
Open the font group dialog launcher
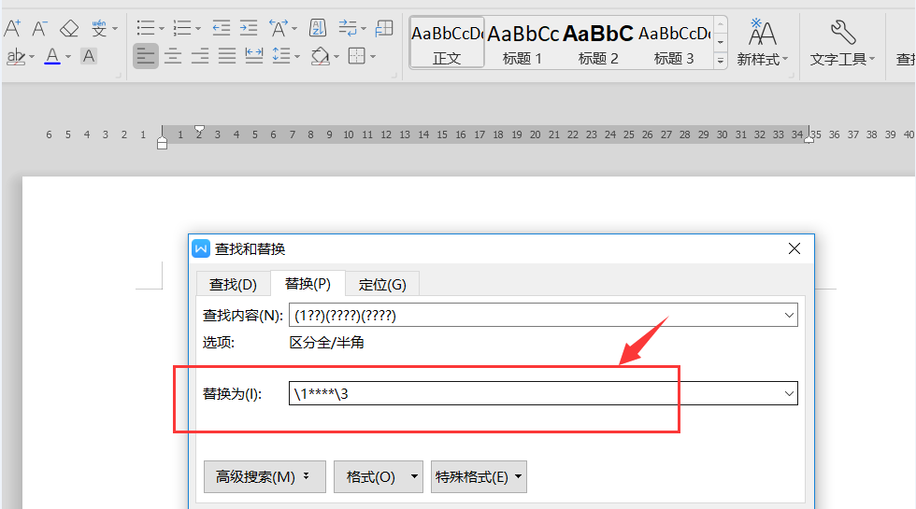(x=119, y=76)
